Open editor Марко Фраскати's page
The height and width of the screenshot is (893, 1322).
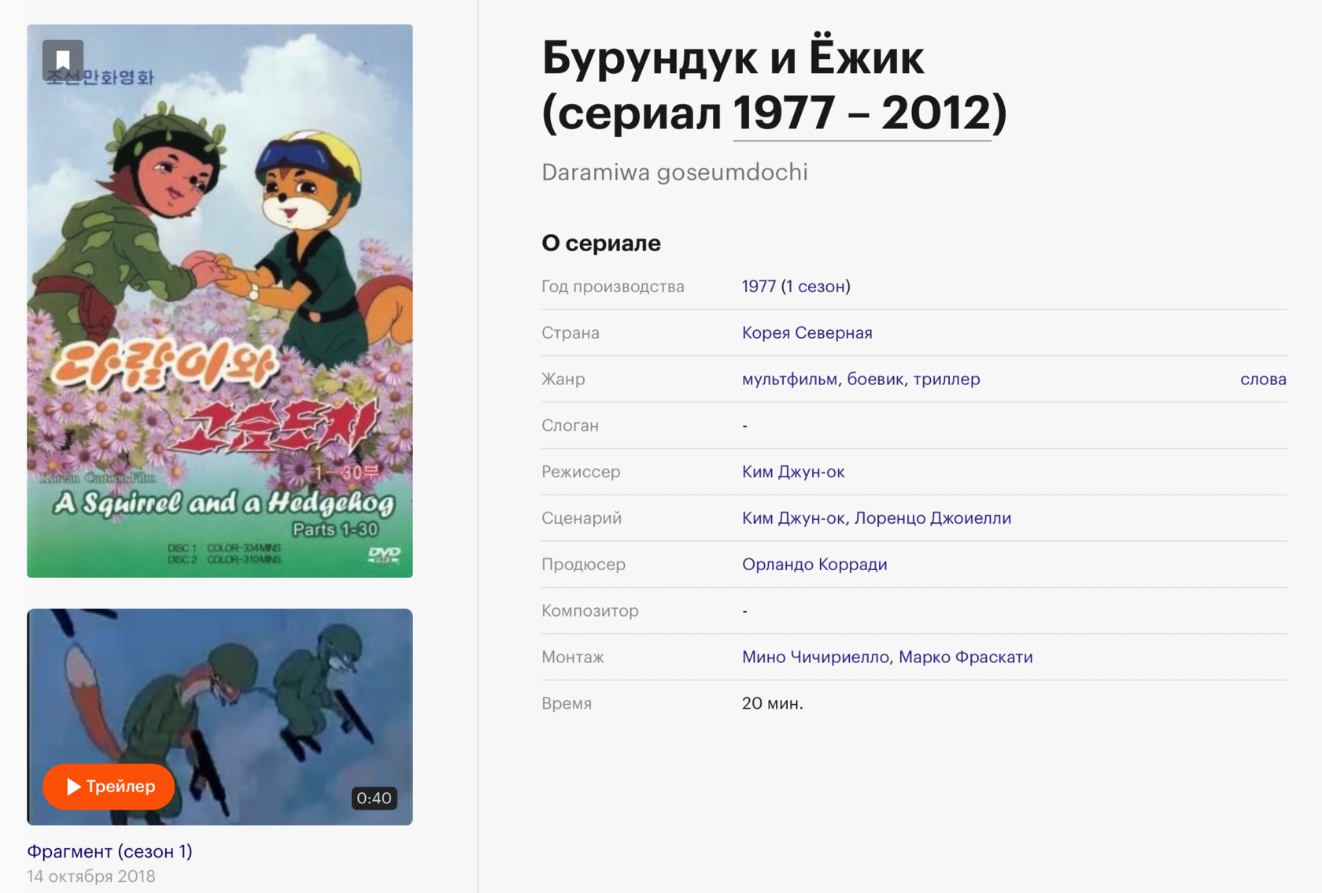click(x=966, y=657)
